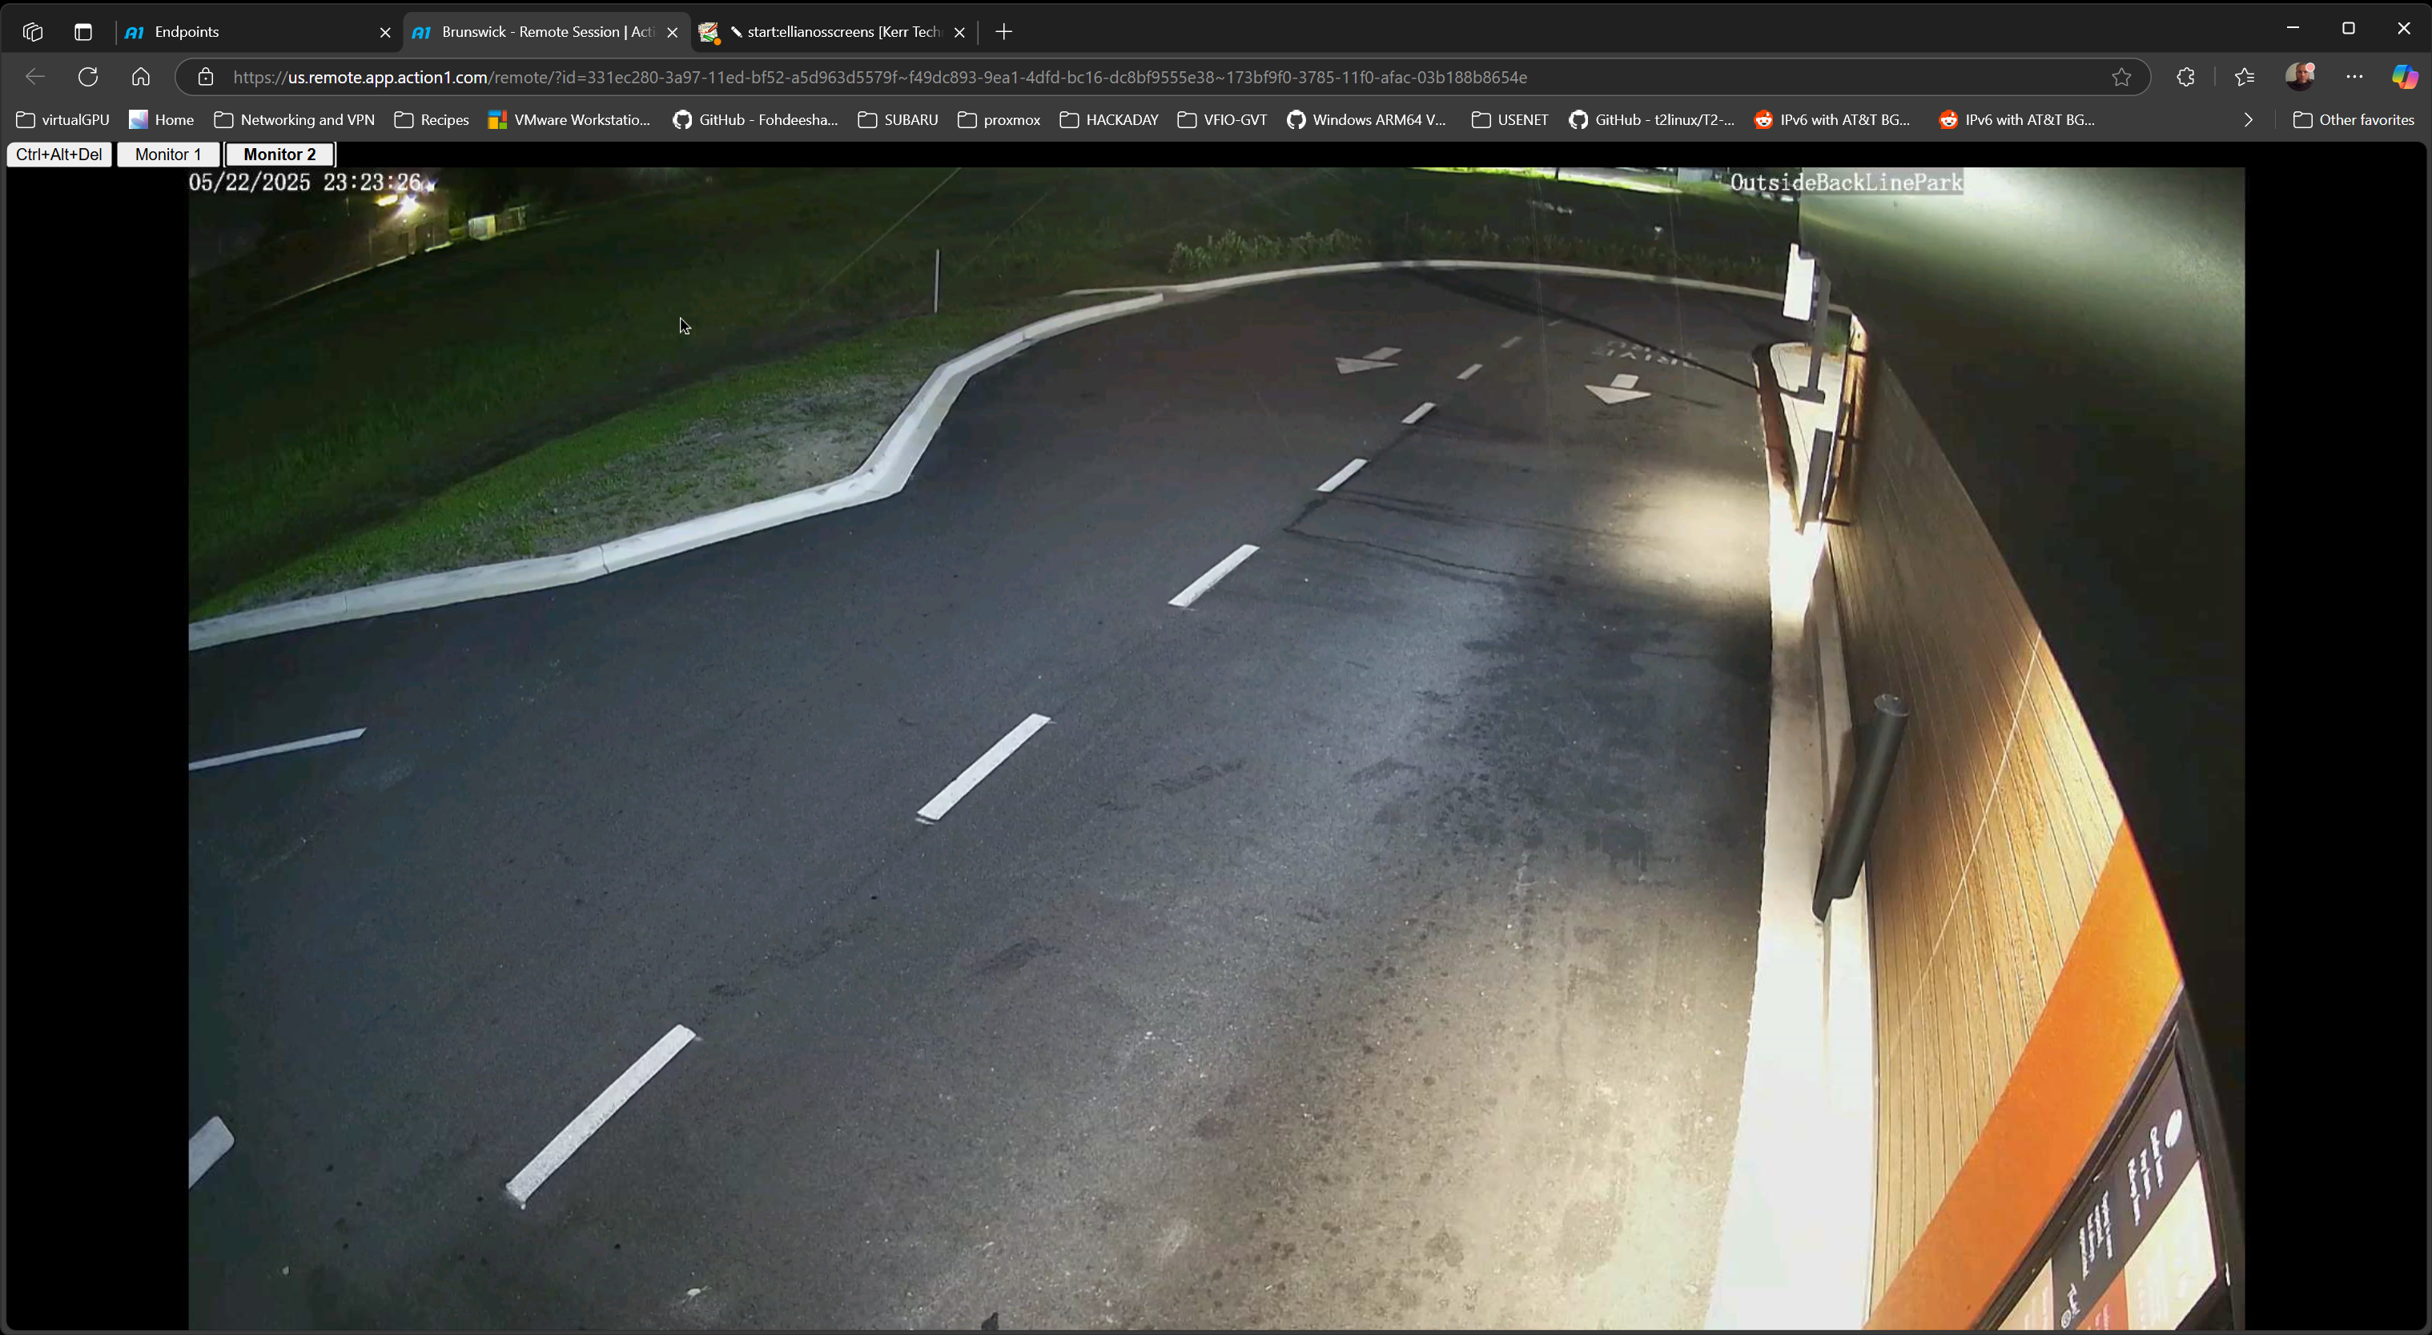Open Settings and more ellipsis menu

[x=2354, y=76]
